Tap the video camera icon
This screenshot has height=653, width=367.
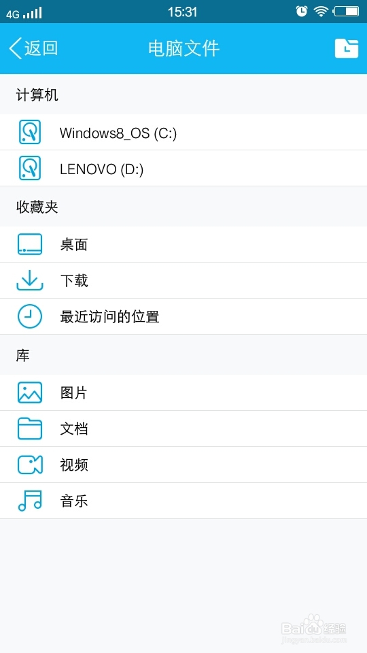pyautogui.click(x=29, y=465)
